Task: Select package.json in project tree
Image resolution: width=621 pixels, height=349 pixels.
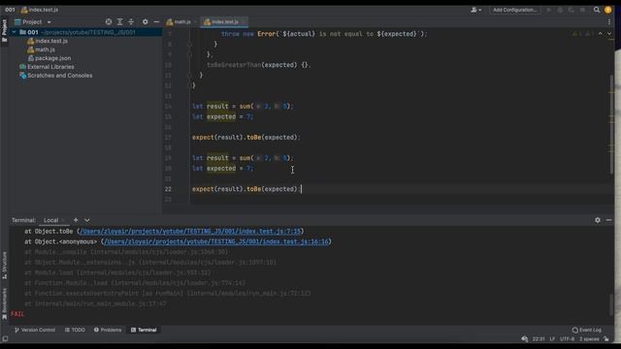Action: click(49, 58)
